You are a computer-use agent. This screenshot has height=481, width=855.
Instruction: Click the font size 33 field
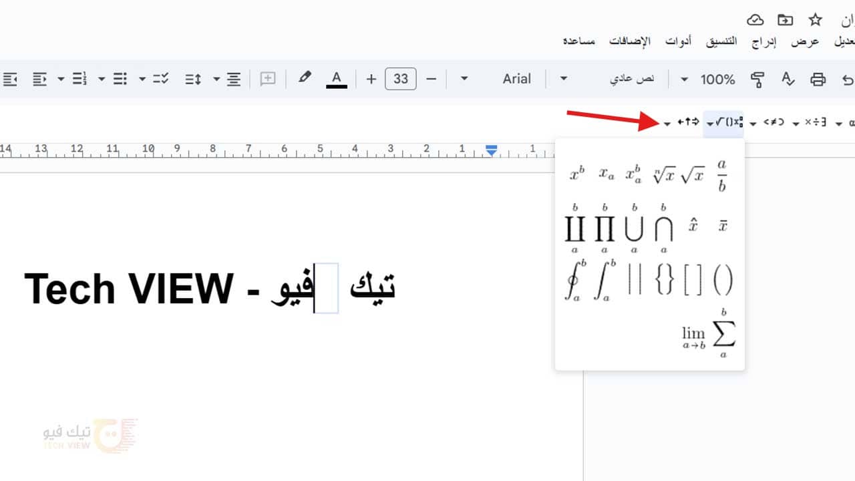(401, 79)
